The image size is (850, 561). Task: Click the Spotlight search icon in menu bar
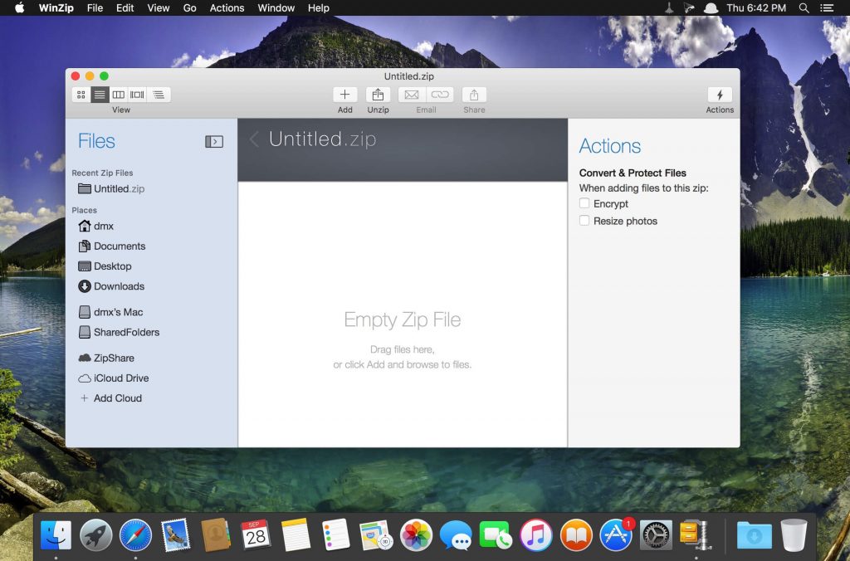pyautogui.click(x=802, y=8)
